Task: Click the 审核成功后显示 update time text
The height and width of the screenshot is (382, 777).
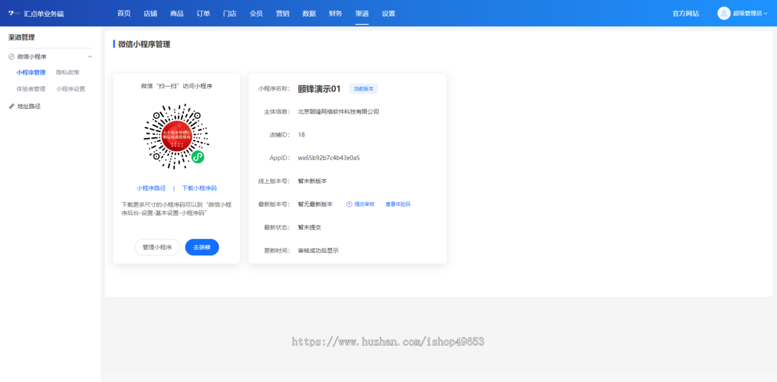Action: pos(318,251)
